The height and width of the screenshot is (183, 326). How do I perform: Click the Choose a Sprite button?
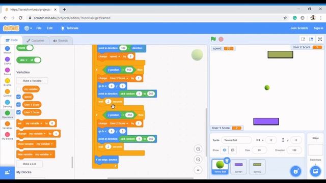(x=295, y=171)
